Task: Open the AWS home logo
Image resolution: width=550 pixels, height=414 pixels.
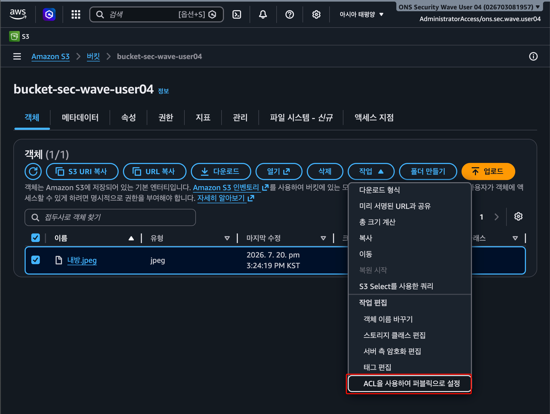Action: pos(18,14)
